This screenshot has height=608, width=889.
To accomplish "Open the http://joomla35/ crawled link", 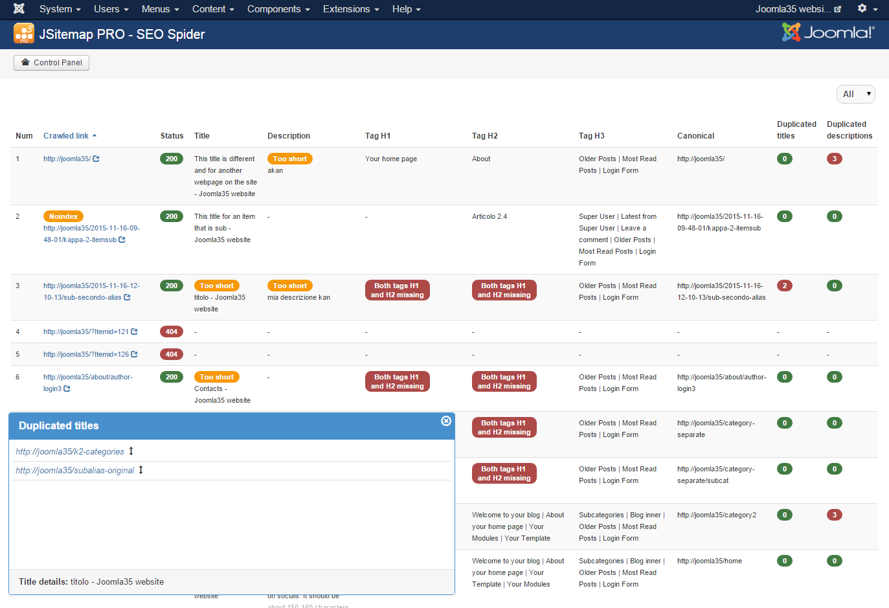I will [x=67, y=159].
